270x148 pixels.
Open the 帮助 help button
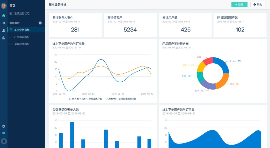point(258,4)
